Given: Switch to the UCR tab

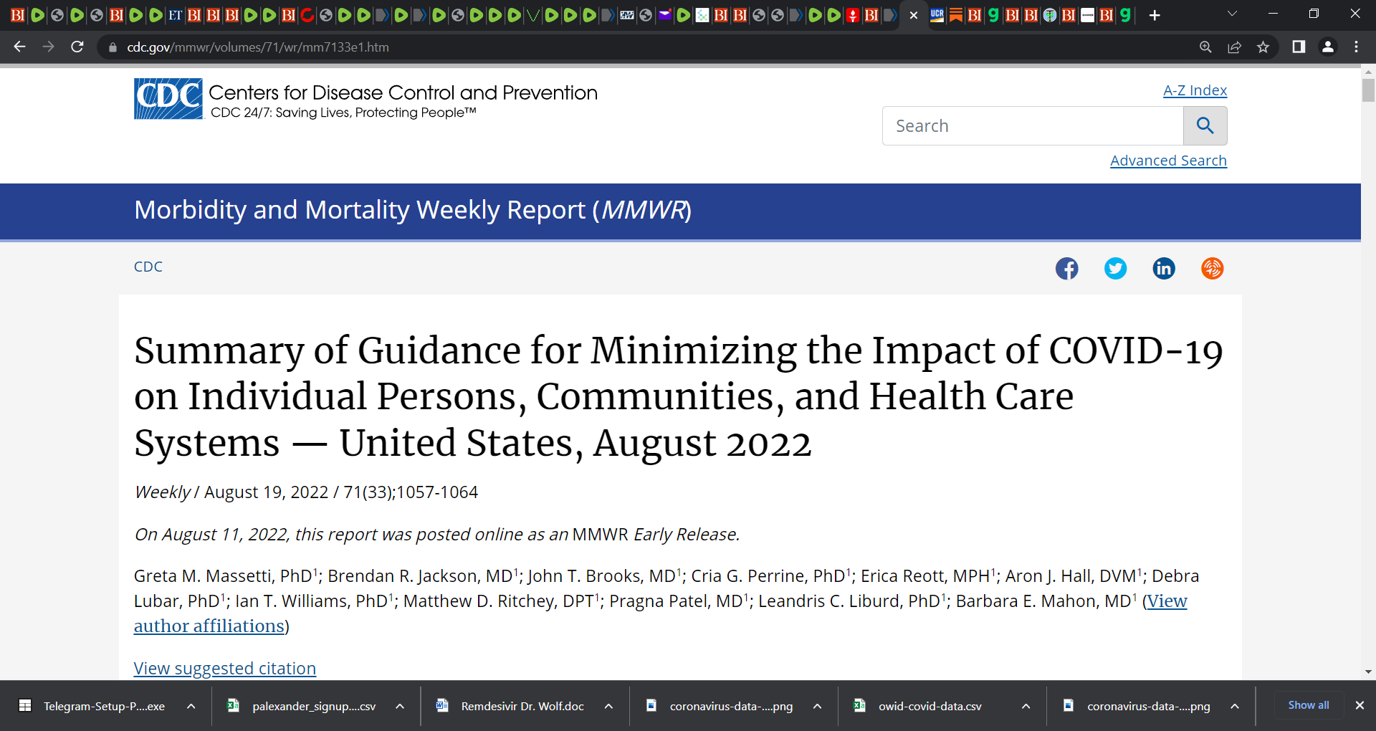Looking at the screenshot, I should coord(937,15).
